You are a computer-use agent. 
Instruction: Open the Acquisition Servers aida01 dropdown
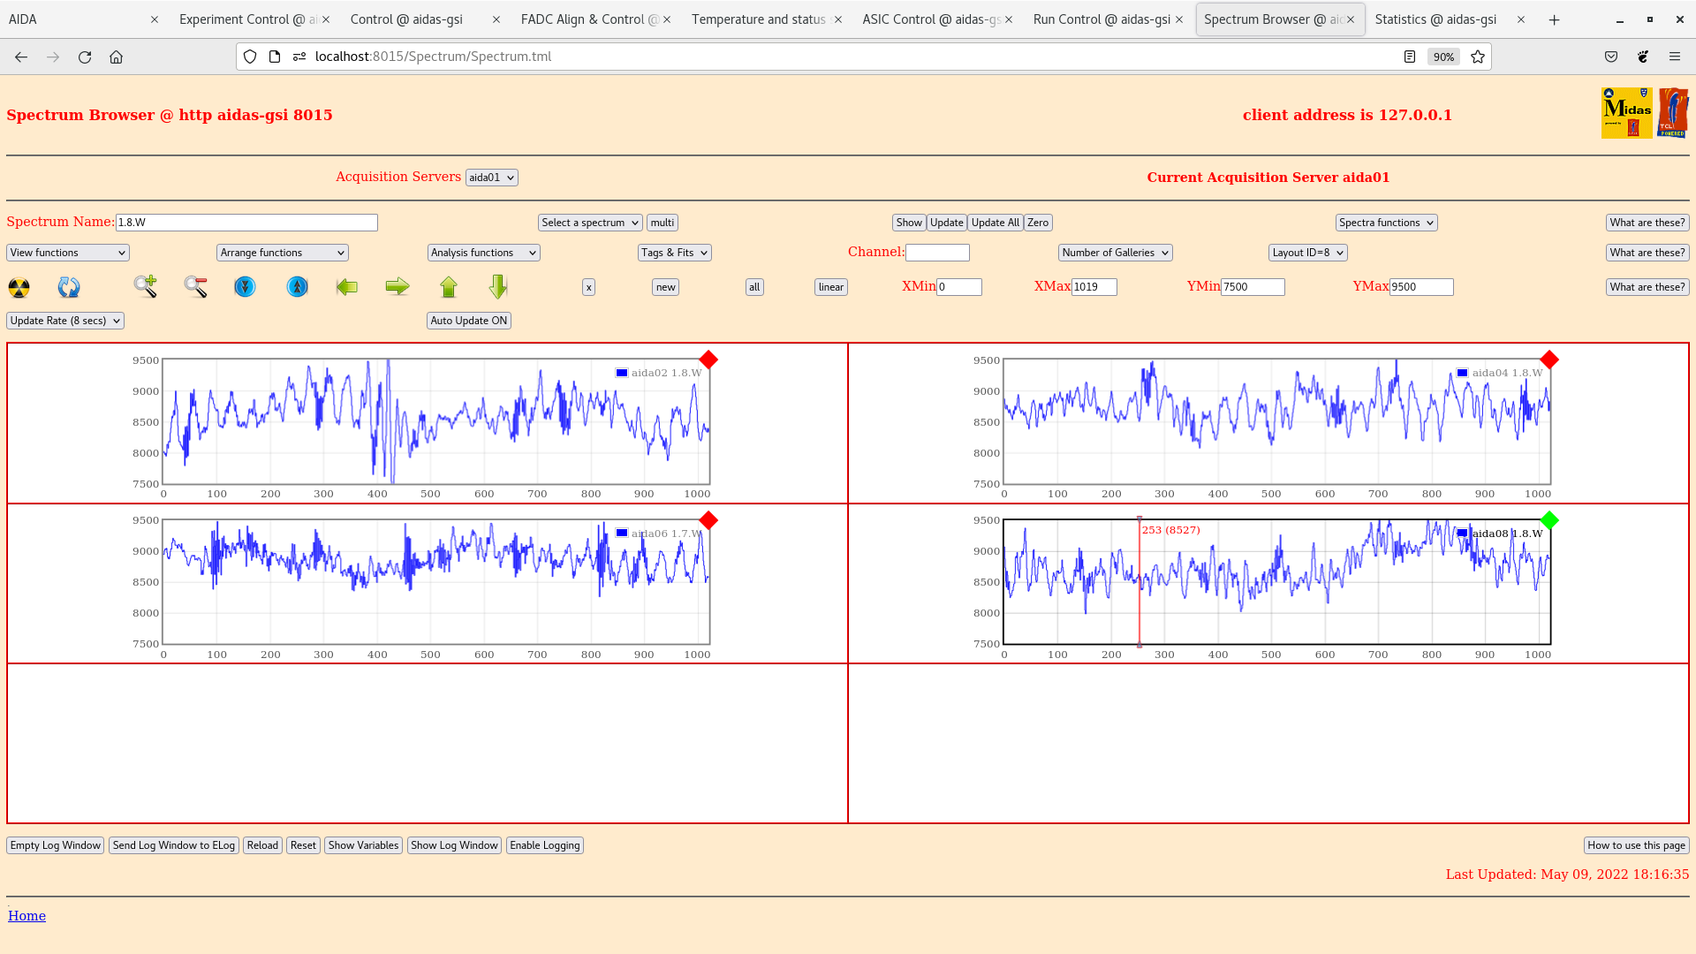tap(491, 178)
